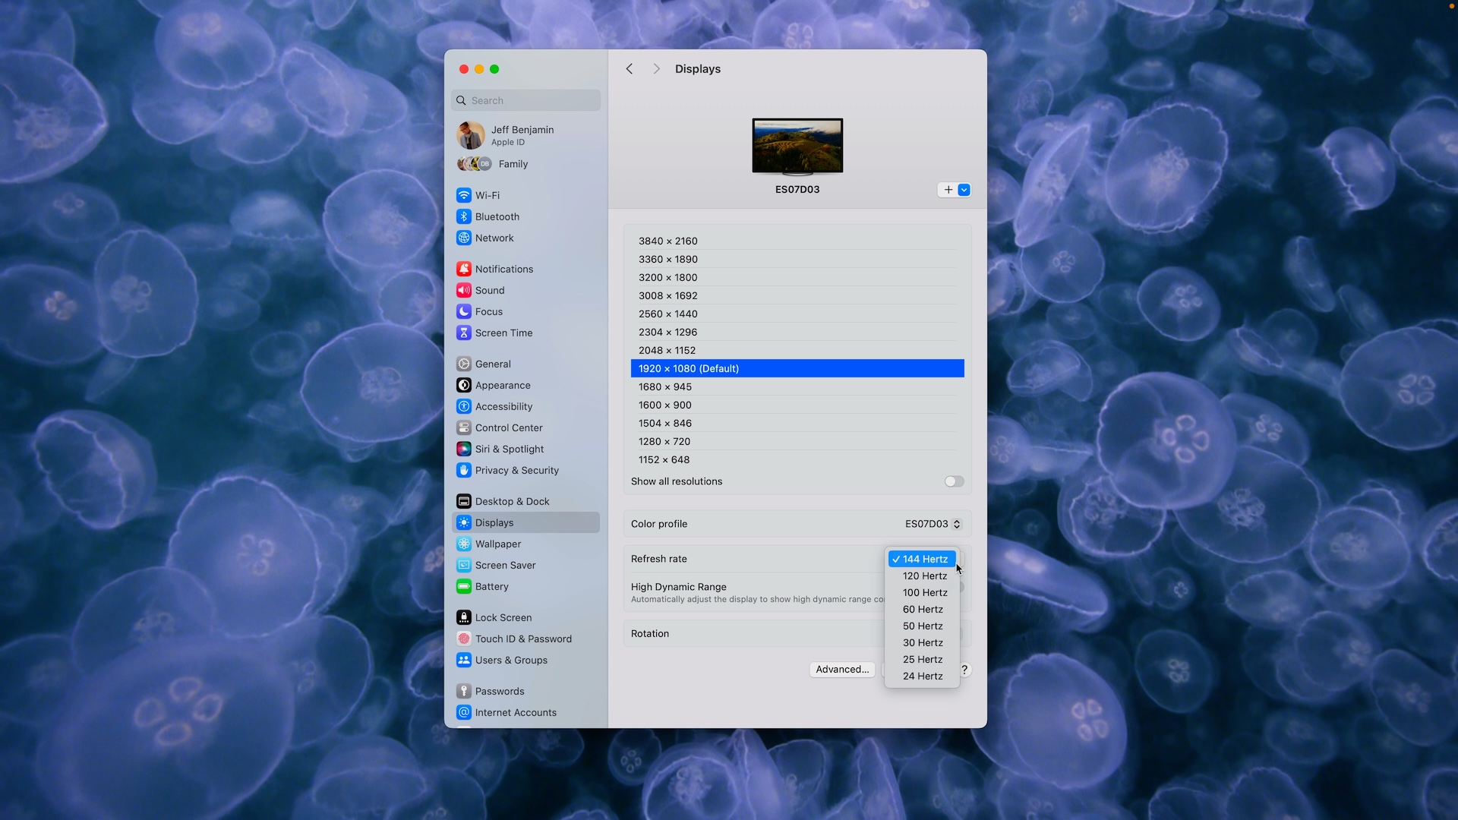Choose 24 Hertz from the open menu
Image resolution: width=1458 pixels, height=820 pixels.
923,676
